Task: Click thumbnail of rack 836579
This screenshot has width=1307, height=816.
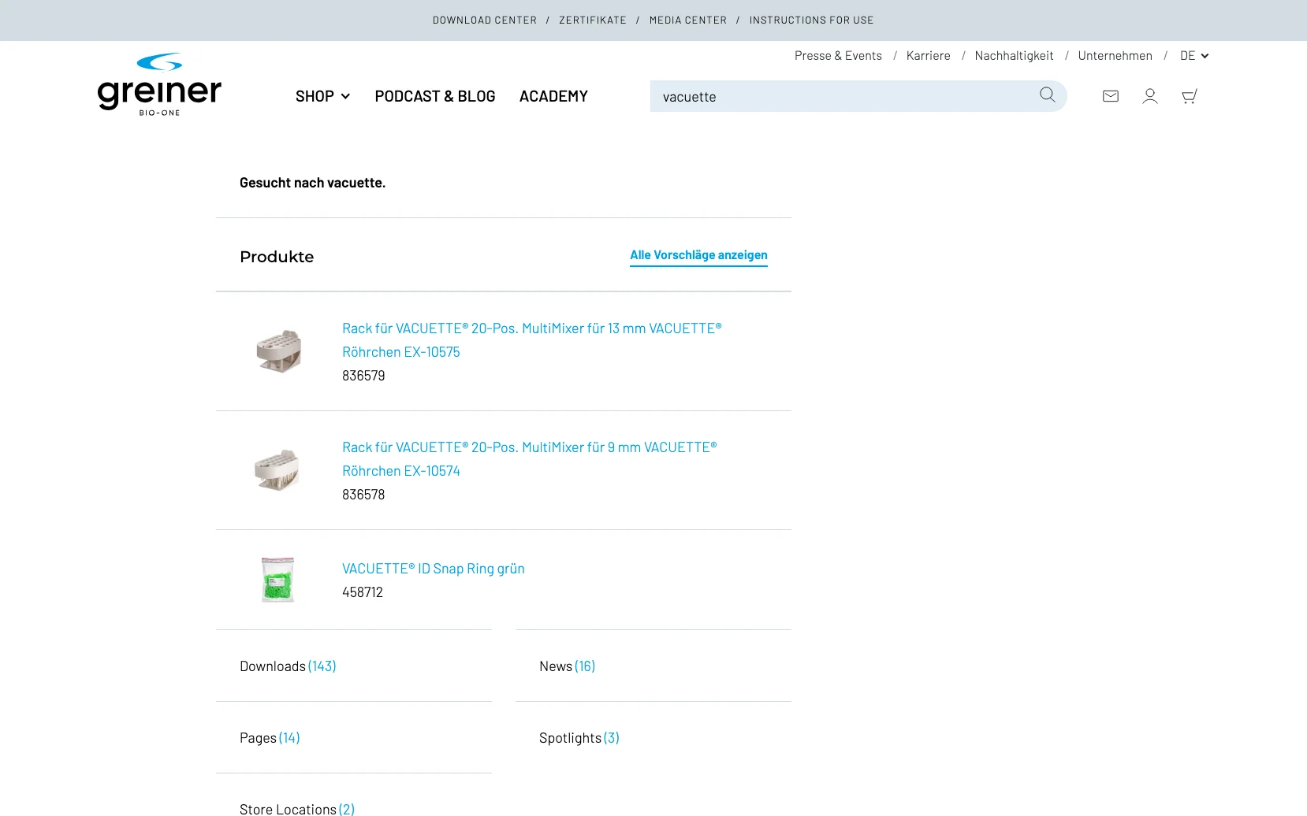Action: point(278,351)
